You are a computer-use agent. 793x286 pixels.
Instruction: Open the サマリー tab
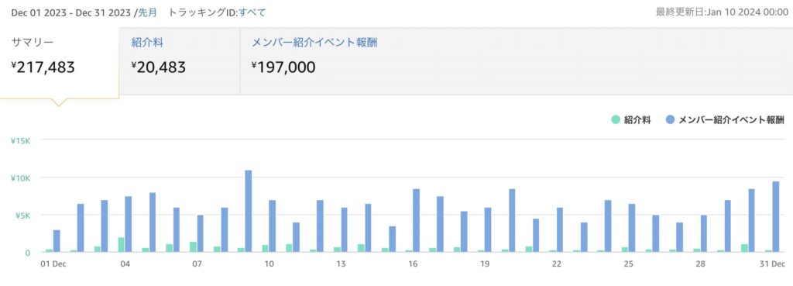[x=59, y=60]
